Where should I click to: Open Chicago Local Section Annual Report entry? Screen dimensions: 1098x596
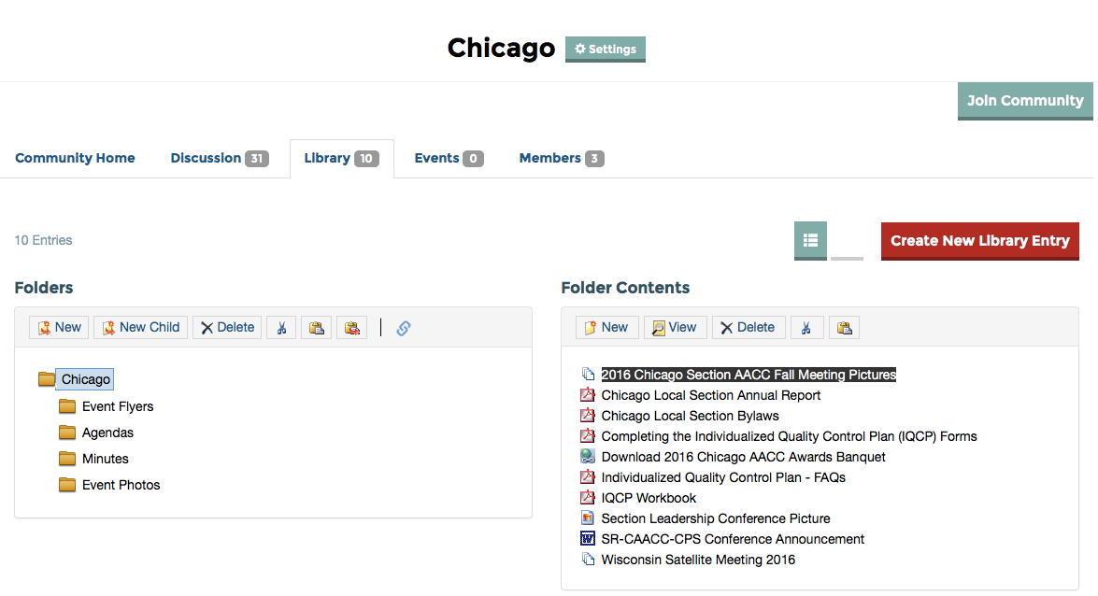[x=711, y=395]
